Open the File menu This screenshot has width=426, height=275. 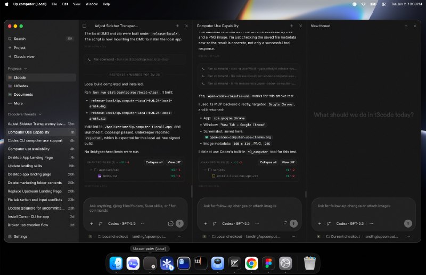[x=54, y=4]
